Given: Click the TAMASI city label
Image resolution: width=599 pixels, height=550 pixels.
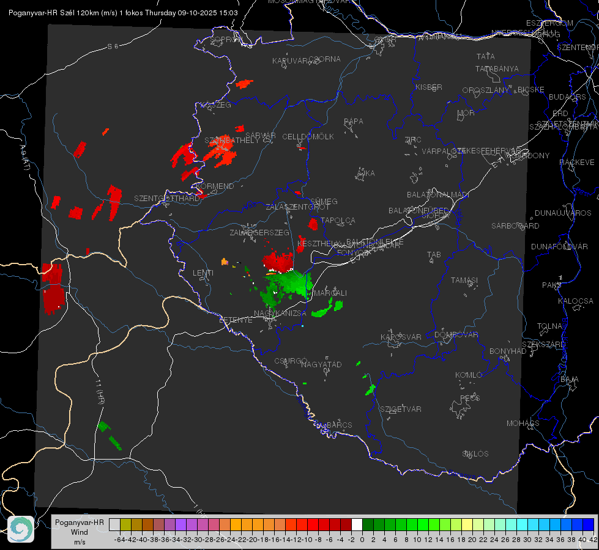Looking at the screenshot, I should [464, 280].
